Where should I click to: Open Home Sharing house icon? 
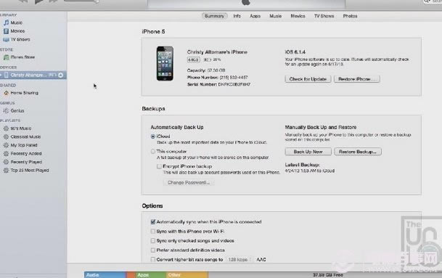click(x=6, y=93)
